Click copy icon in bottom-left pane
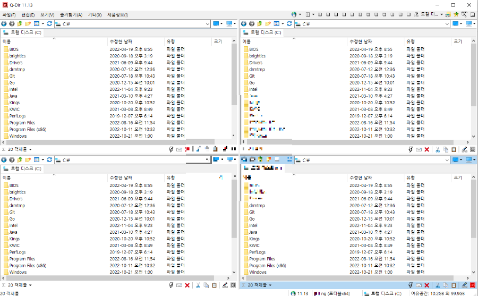478x296 pixels. pos(206,285)
